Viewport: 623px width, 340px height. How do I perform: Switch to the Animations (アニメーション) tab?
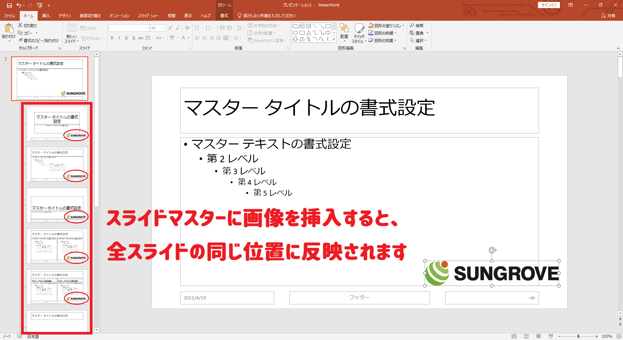point(119,16)
